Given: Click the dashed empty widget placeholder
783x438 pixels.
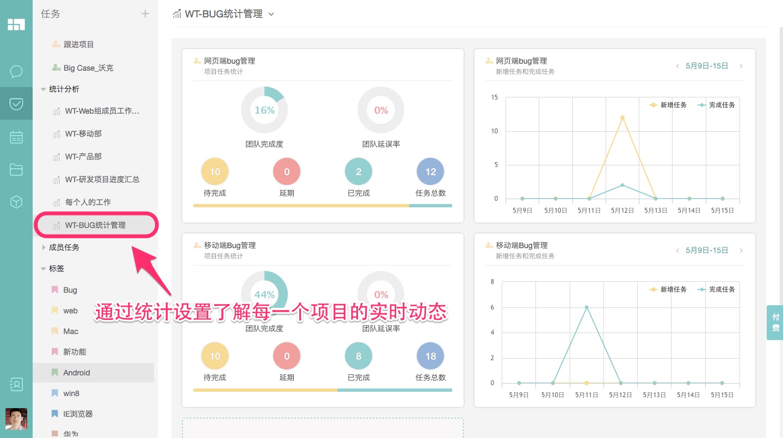Looking at the screenshot, I should point(323,428).
